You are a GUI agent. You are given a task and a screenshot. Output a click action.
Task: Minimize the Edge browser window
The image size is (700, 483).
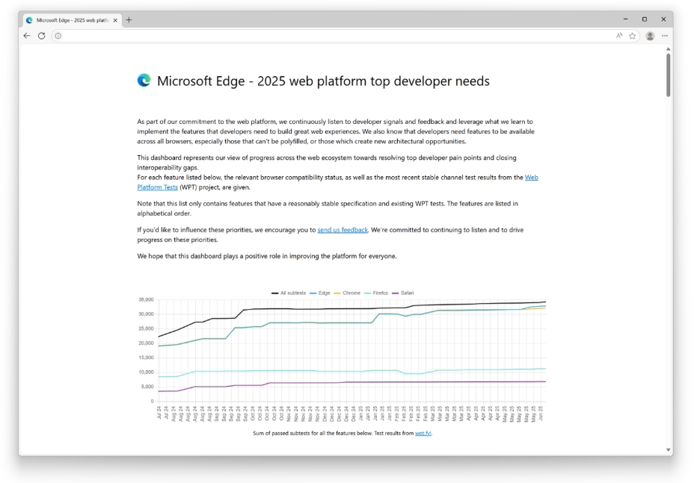click(x=625, y=19)
